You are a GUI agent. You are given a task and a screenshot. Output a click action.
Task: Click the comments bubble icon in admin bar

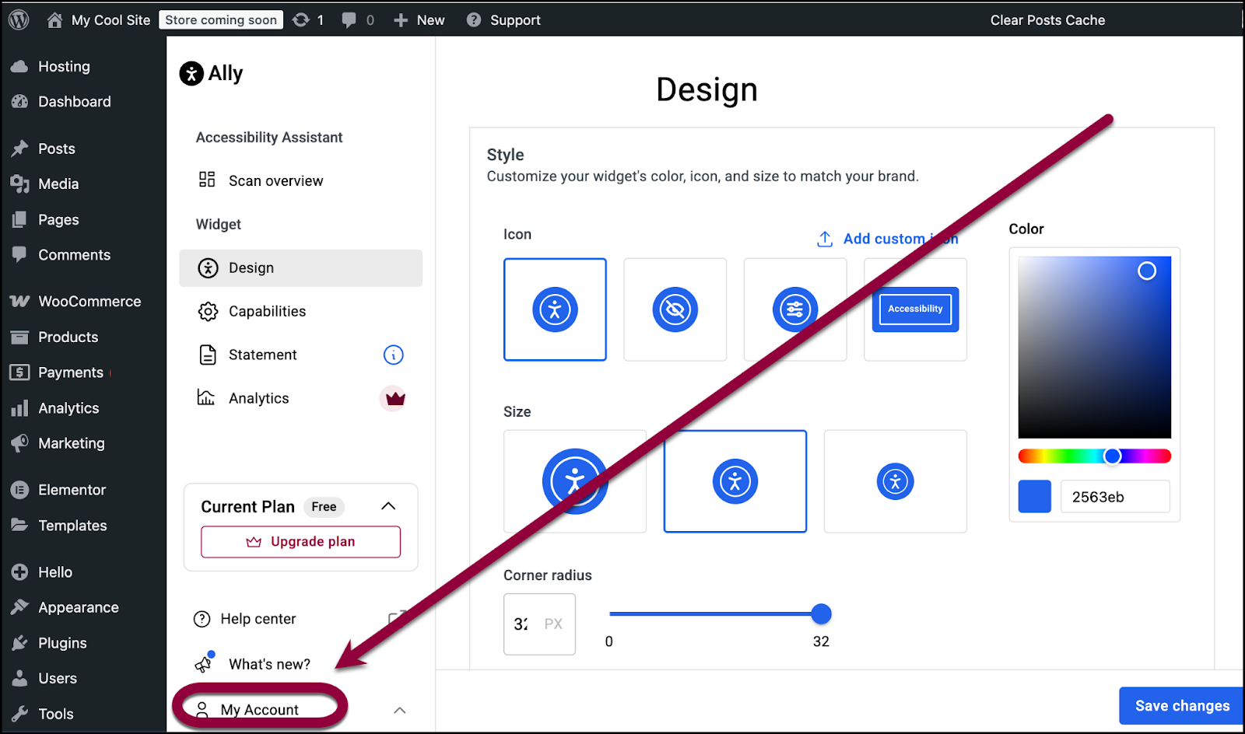[x=349, y=20]
